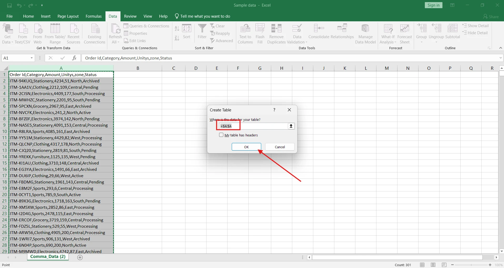Screen dimensions: 504x268
Task: Check 'My table has headers' checkbox
Action: click(221, 135)
